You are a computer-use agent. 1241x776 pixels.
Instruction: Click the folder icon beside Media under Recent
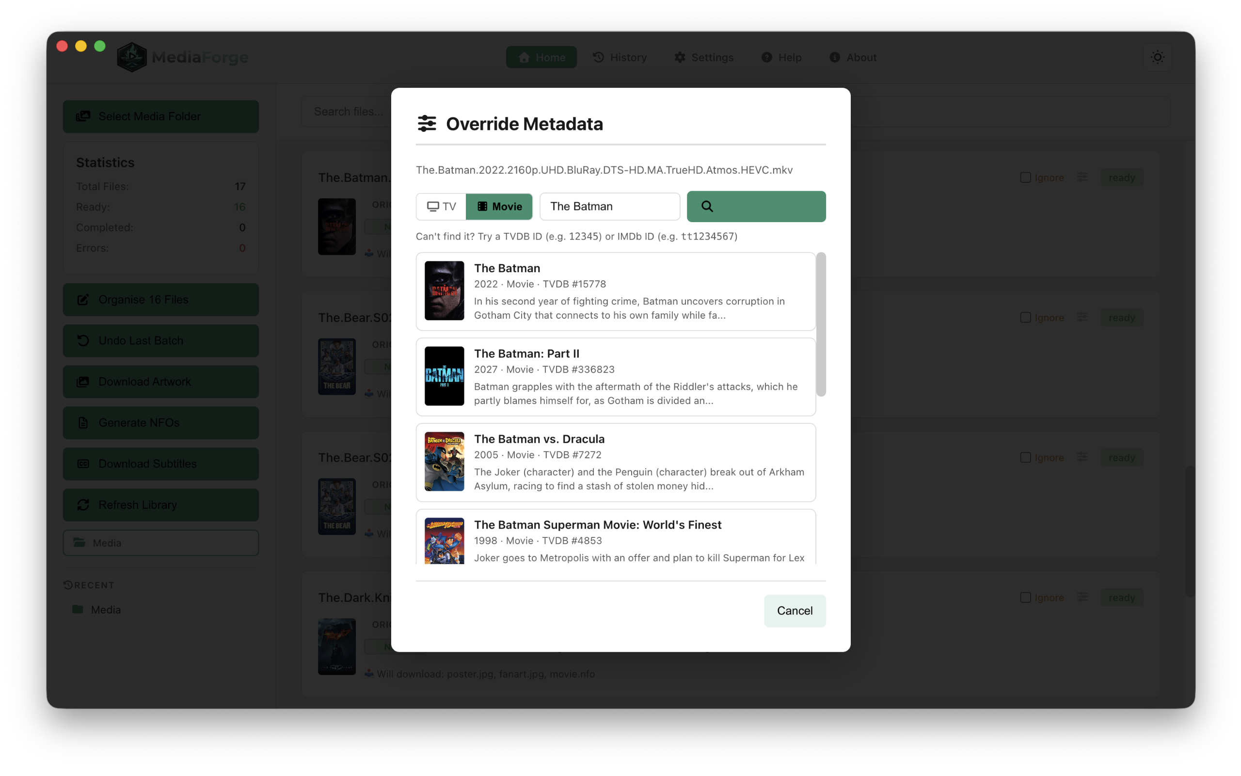[78, 609]
